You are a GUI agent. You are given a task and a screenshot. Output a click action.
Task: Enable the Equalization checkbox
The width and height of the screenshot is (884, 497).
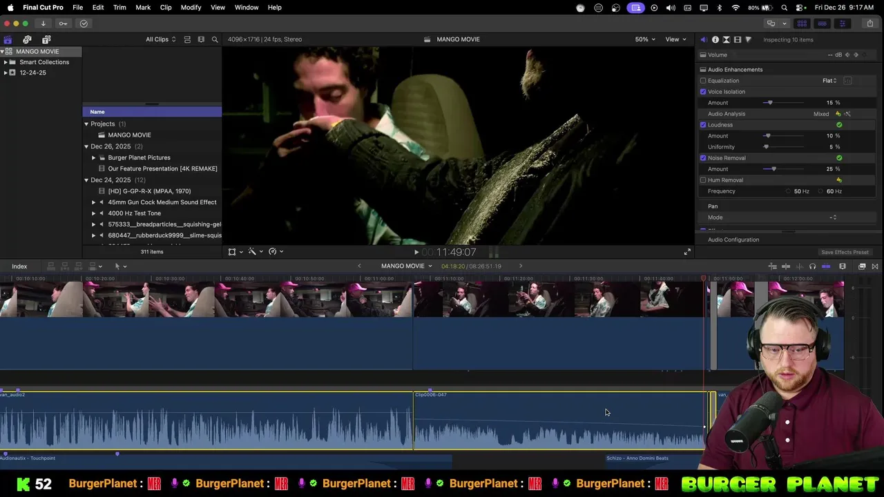click(703, 81)
